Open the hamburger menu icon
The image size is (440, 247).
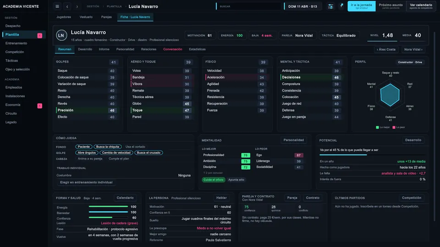pos(57,6)
